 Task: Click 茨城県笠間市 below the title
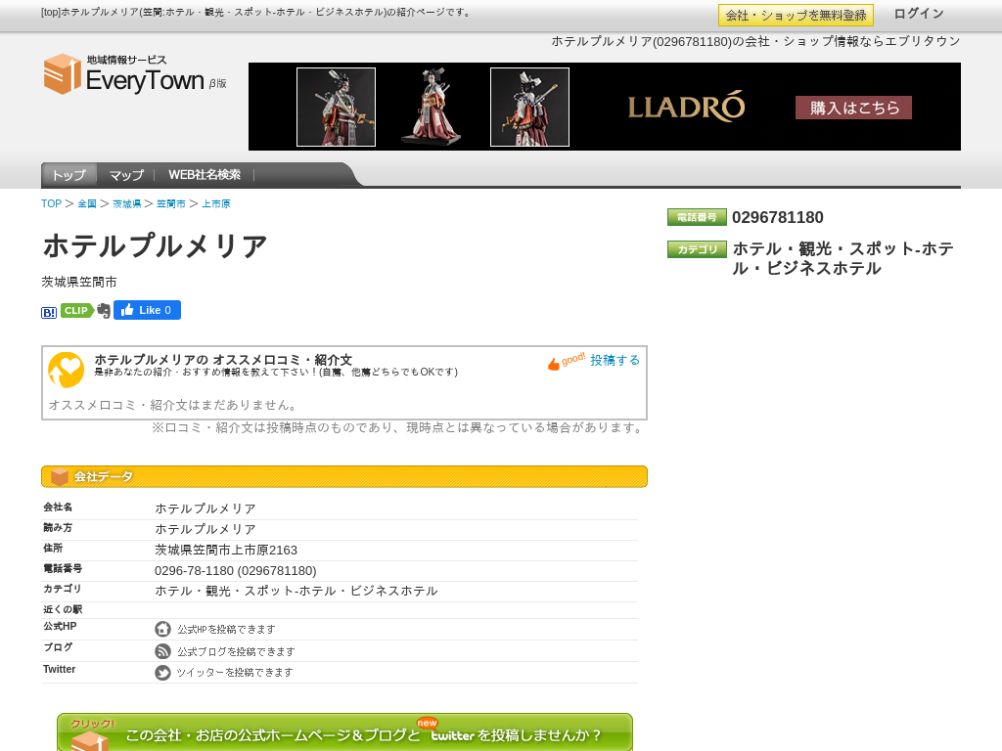(79, 282)
